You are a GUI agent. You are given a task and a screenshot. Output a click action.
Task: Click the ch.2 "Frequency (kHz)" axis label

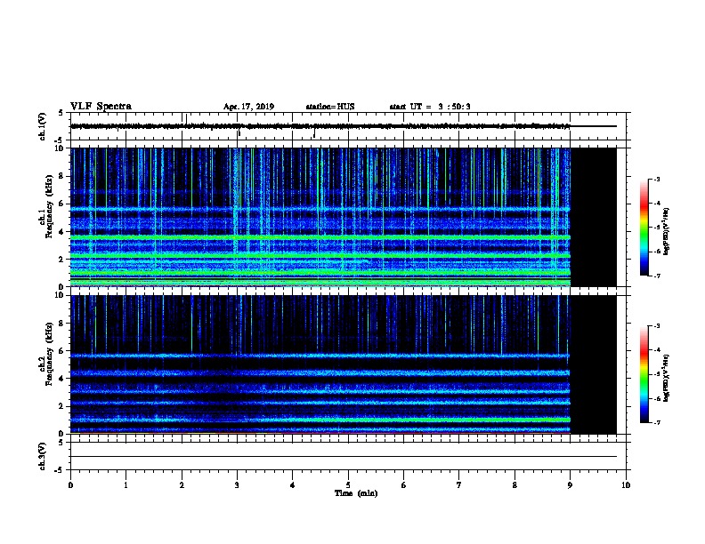coord(49,354)
